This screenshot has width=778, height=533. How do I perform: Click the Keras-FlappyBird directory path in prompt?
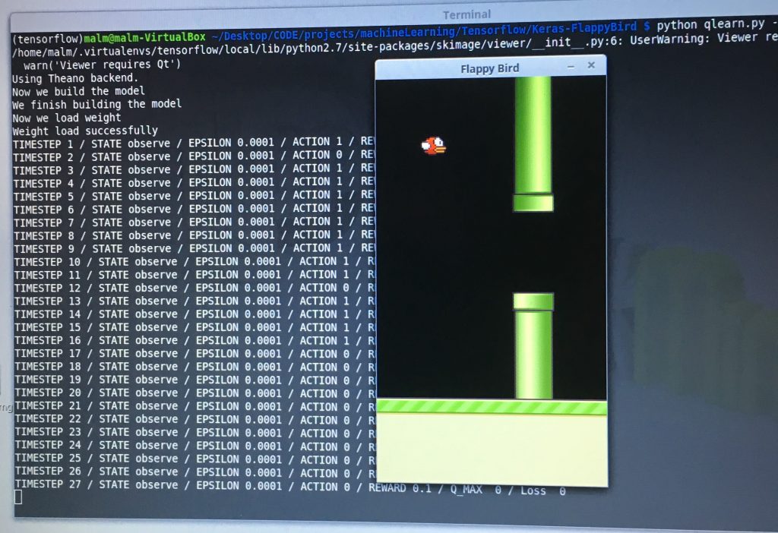click(424, 31)
